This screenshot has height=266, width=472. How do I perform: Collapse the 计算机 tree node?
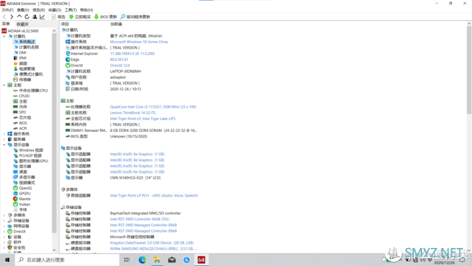[x=4, y=36]
